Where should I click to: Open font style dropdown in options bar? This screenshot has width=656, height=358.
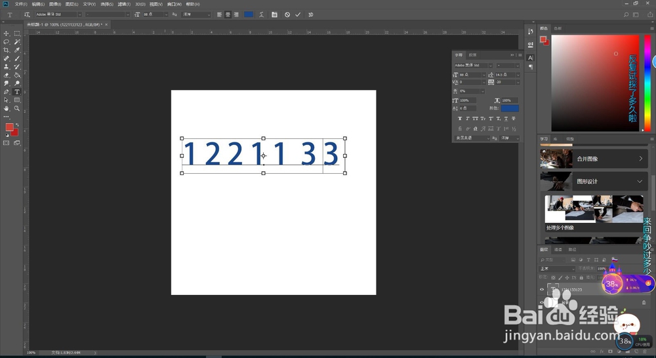point(128,14)
